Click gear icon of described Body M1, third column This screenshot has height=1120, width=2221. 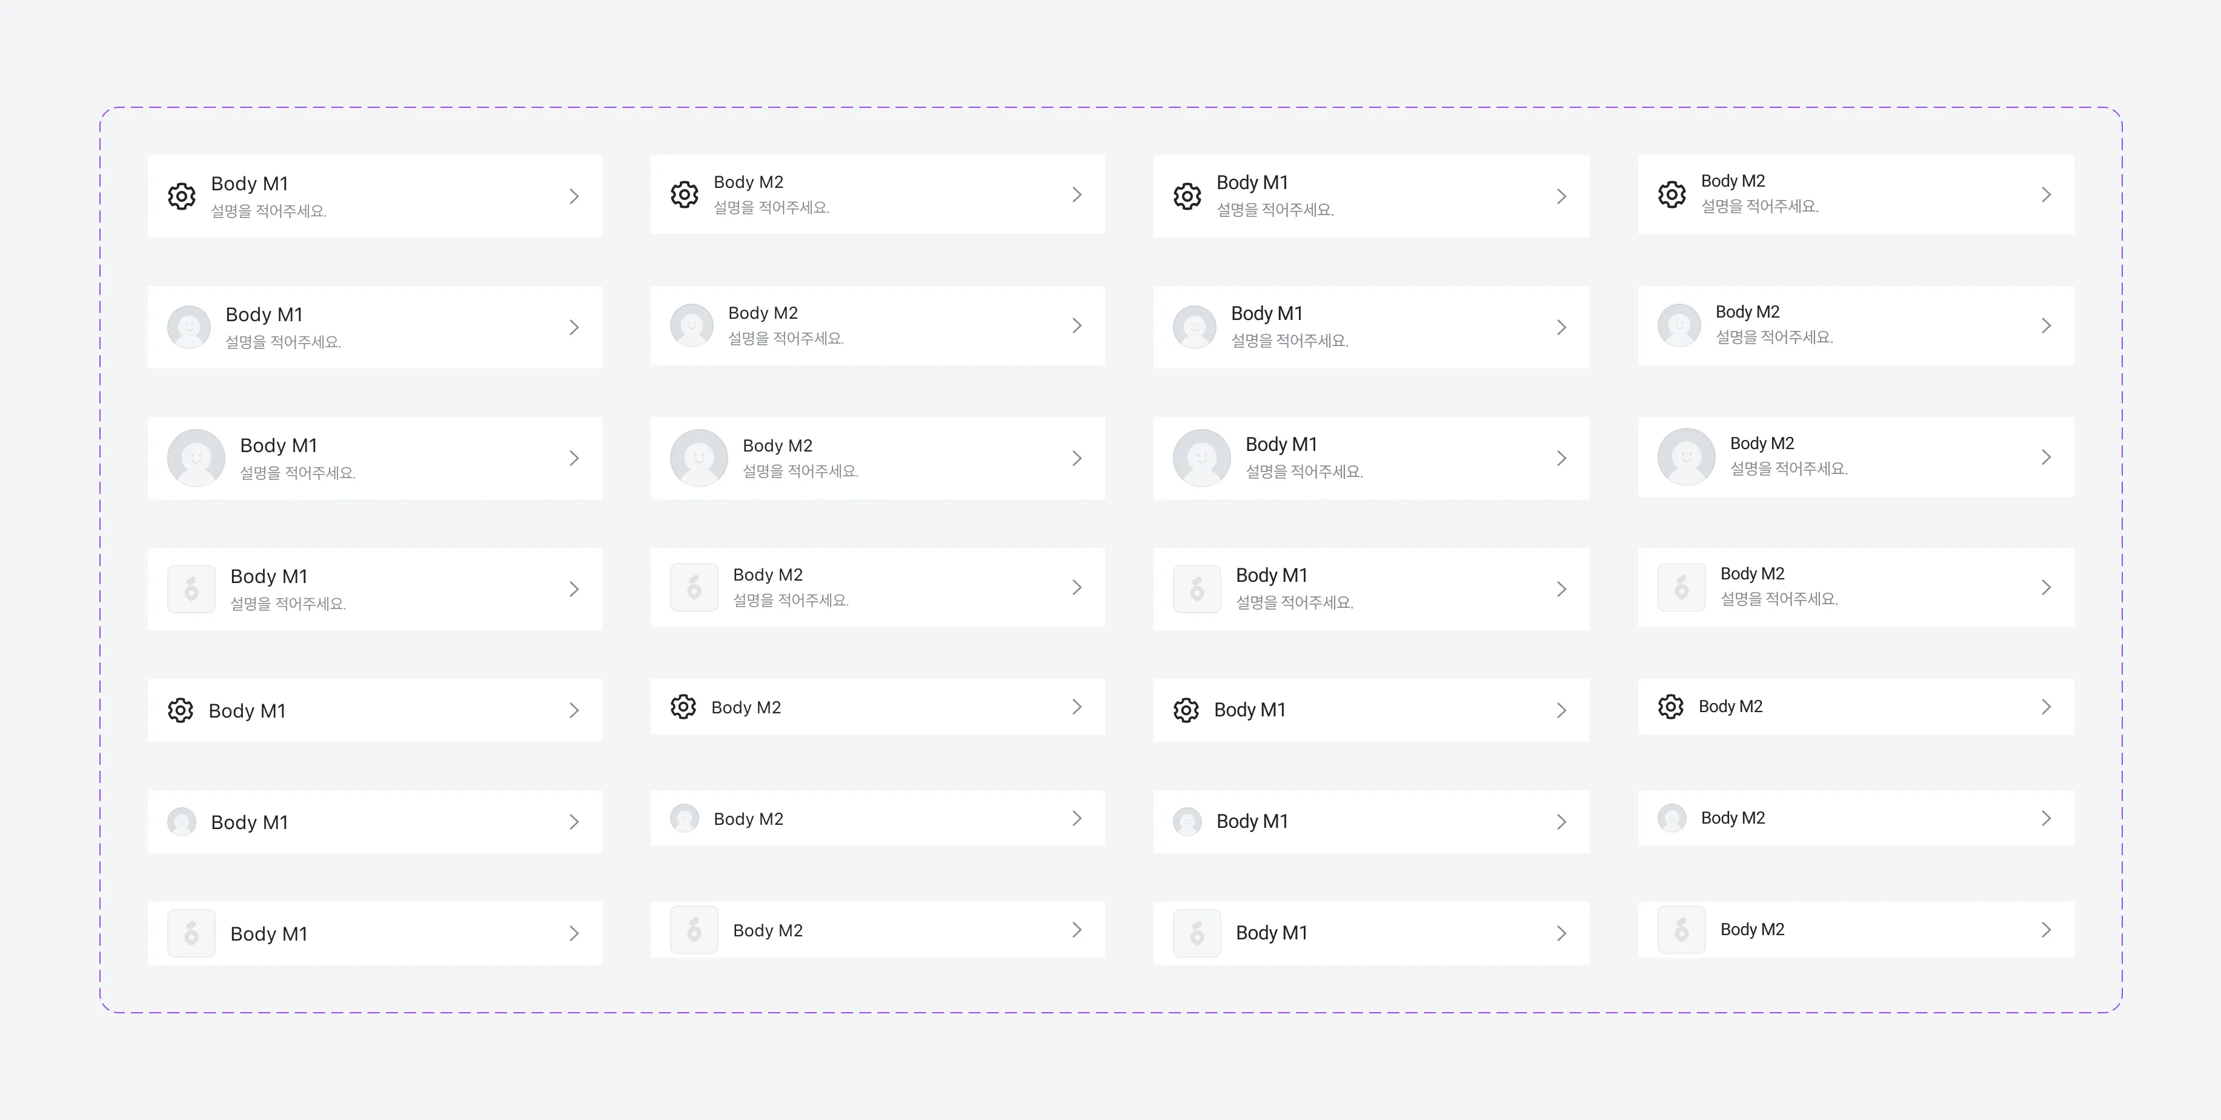1187,196
